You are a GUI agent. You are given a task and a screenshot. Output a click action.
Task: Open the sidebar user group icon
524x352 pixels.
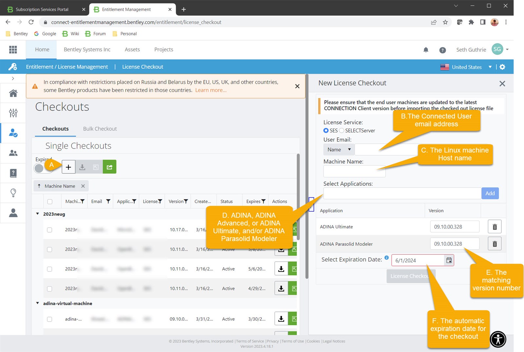click(x=13, y=153)
